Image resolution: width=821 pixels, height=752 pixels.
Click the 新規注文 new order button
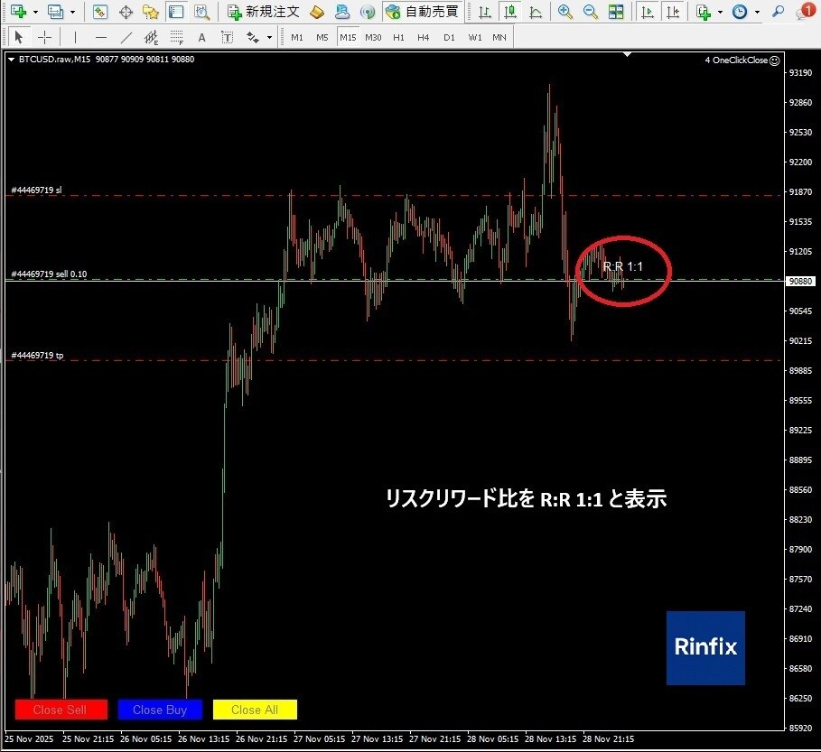tap(264, 12)
